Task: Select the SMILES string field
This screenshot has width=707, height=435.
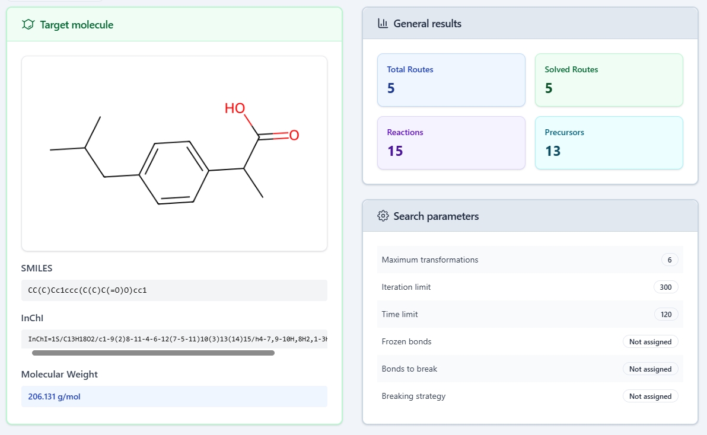Action: 174,290
